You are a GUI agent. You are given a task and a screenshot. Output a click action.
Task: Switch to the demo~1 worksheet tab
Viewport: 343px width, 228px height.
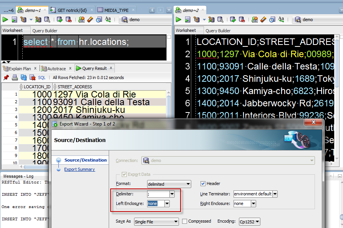[32, 10]
